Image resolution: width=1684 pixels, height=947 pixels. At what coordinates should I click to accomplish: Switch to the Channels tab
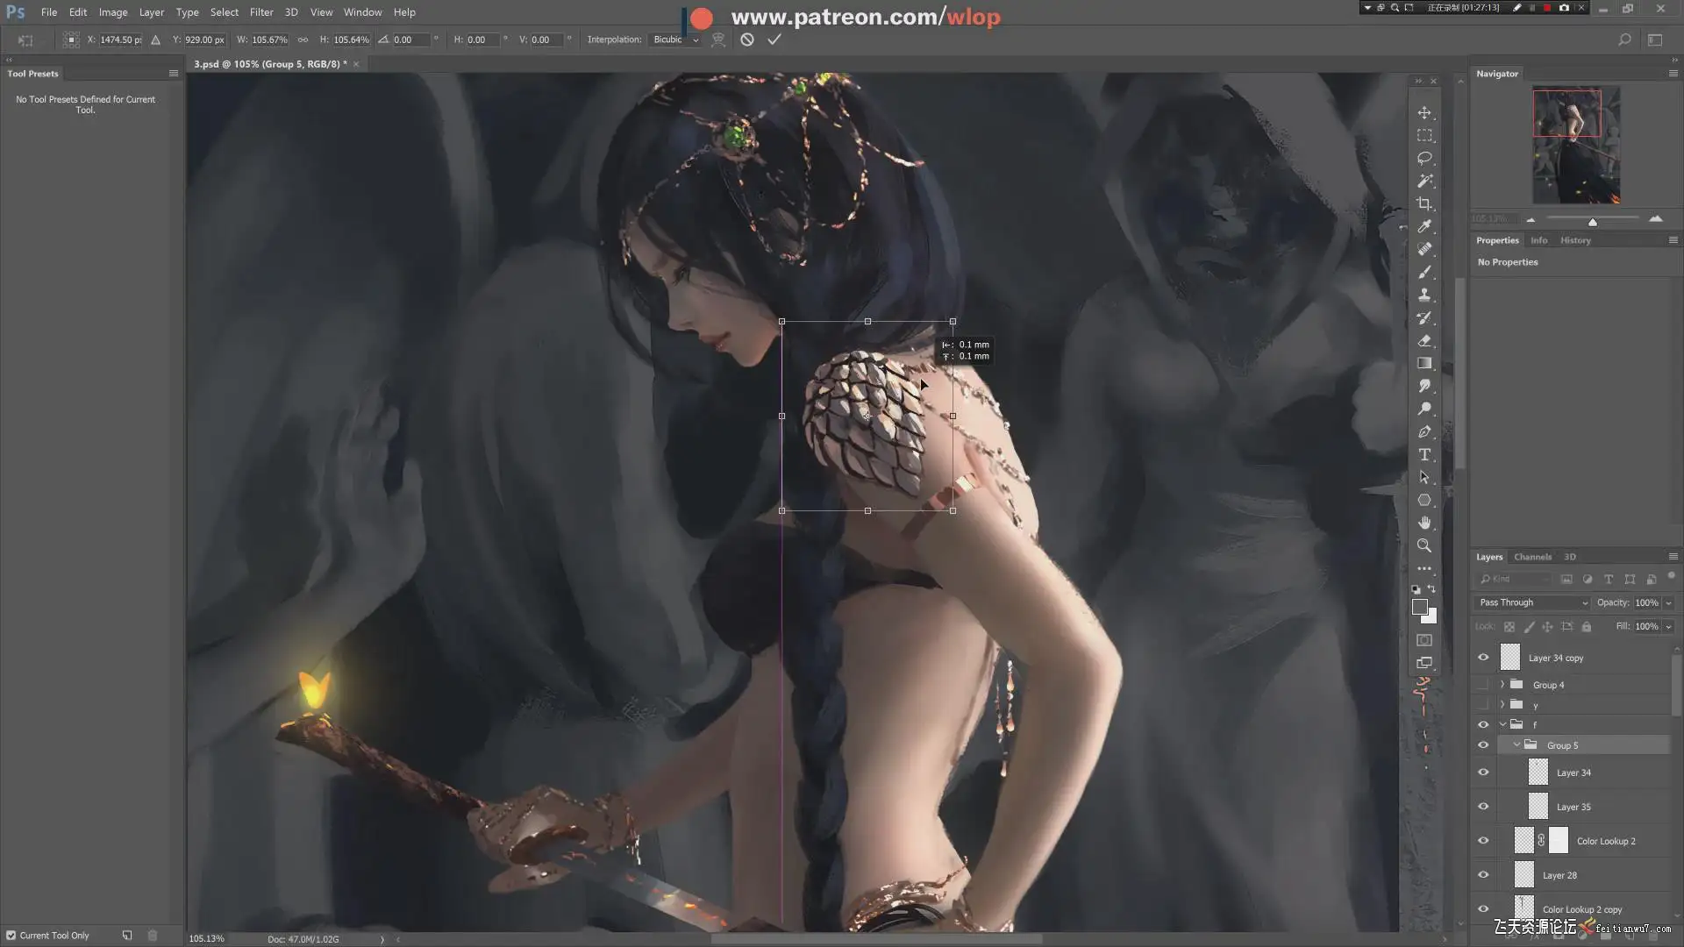pos(1532,557)
